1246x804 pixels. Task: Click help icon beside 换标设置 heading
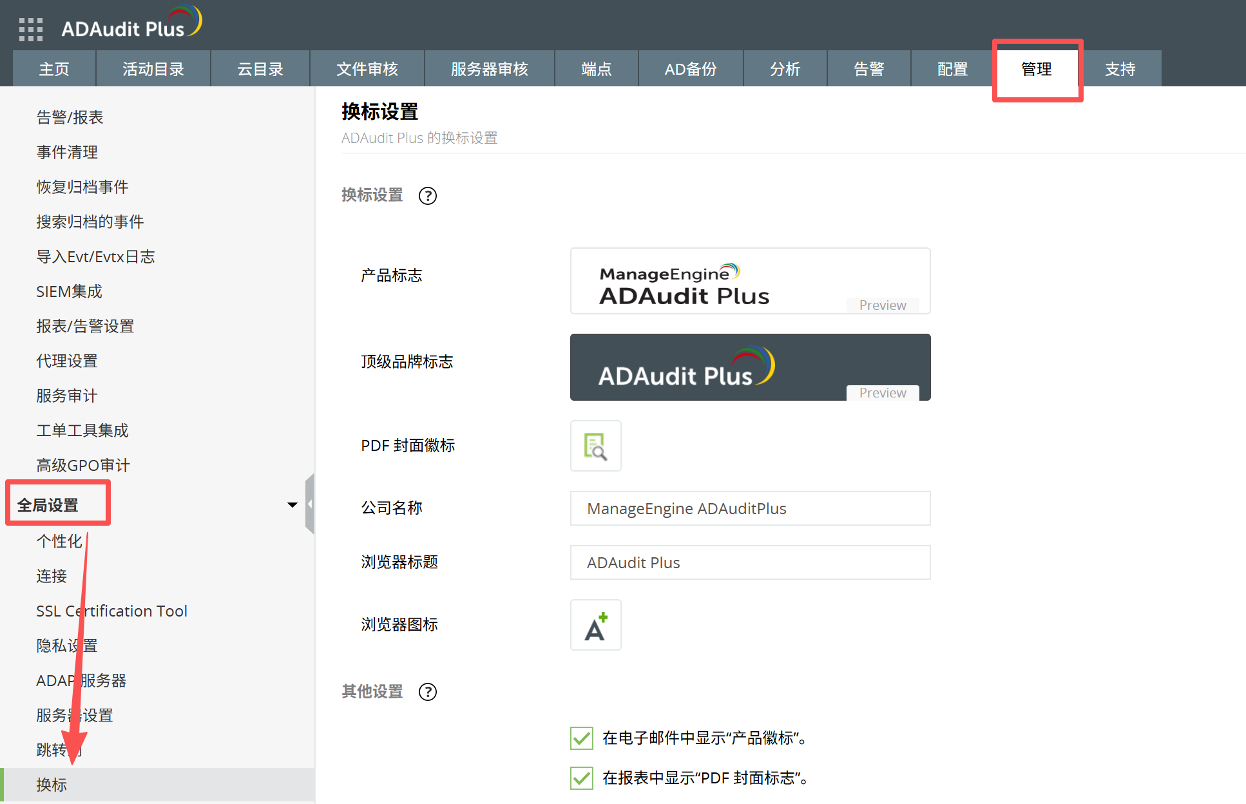coord(427,195)
